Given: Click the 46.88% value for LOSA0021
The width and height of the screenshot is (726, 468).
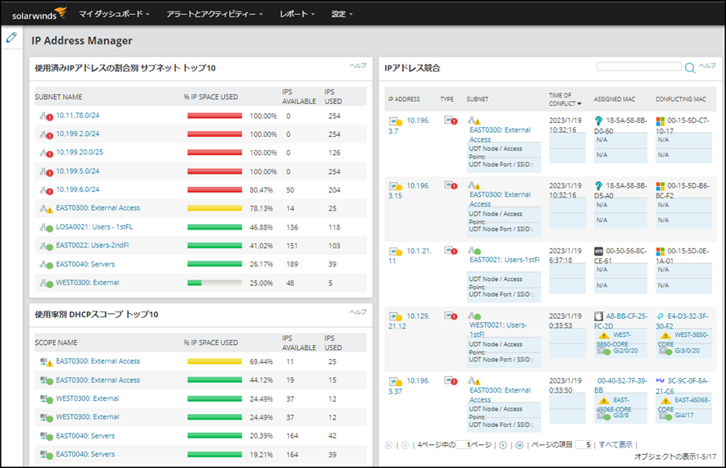Looking at the screenshot, I should (261, 227).
